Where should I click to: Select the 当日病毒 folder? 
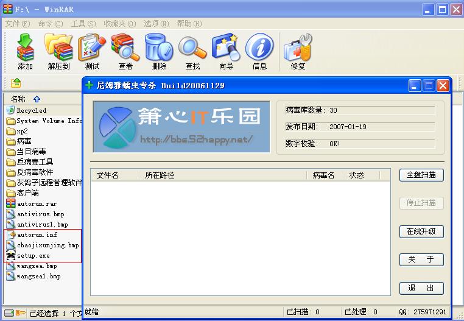tap(26, 152)
